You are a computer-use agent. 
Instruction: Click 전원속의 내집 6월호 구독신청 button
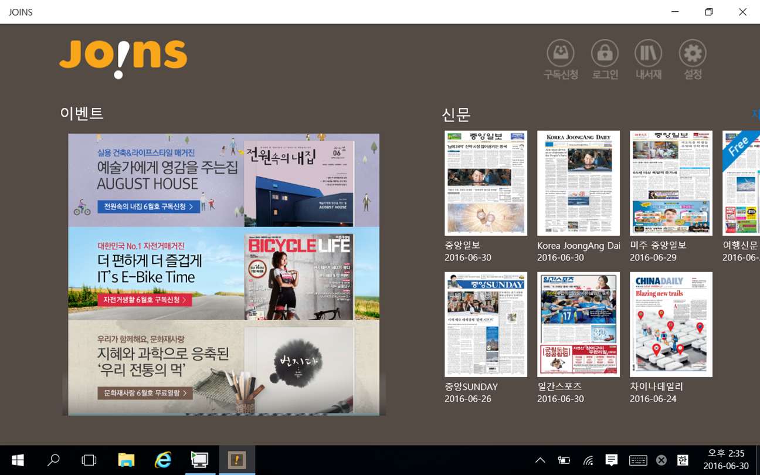click(148, 206)
